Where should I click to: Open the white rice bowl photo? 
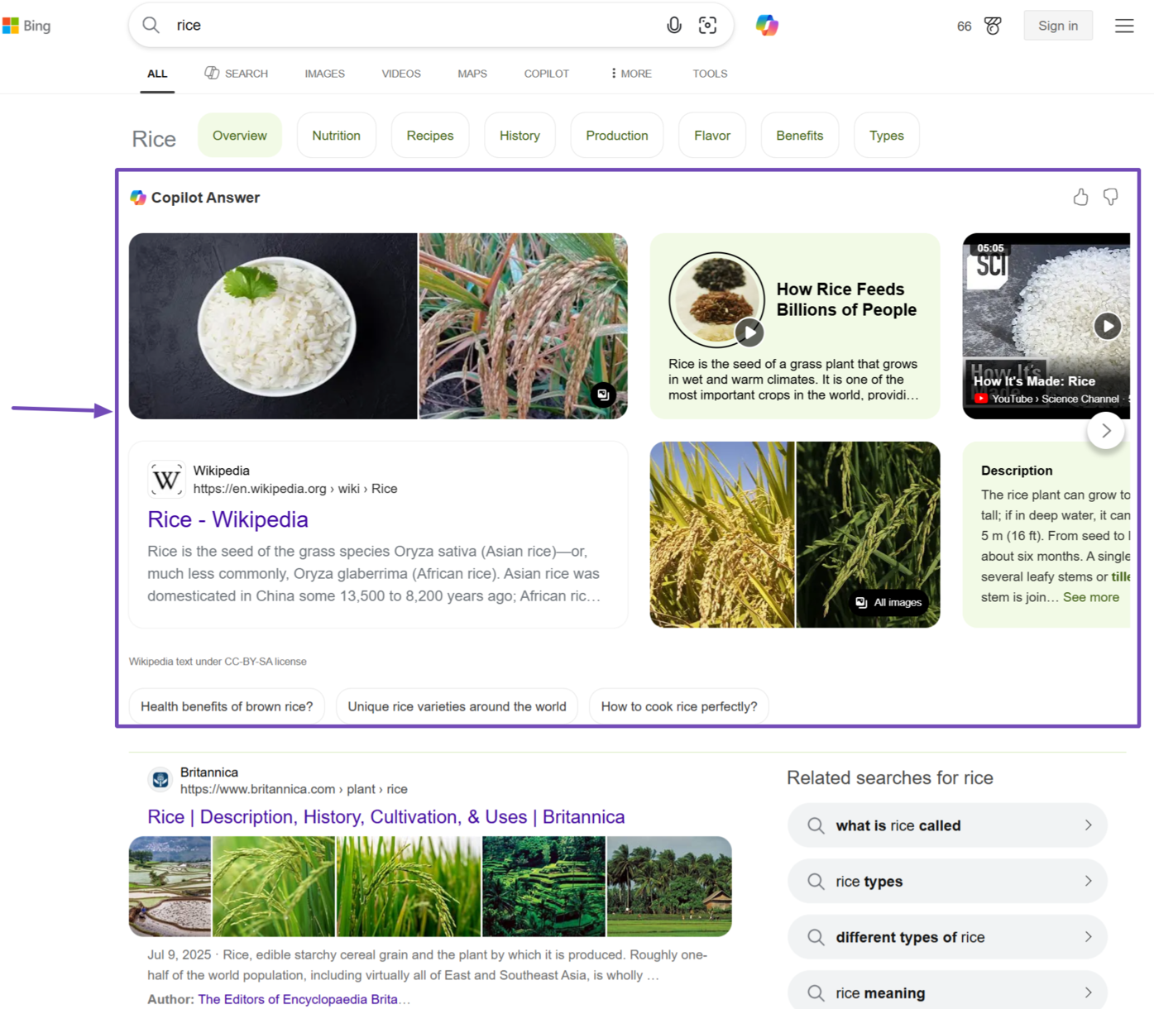click(x=273, y=326)
